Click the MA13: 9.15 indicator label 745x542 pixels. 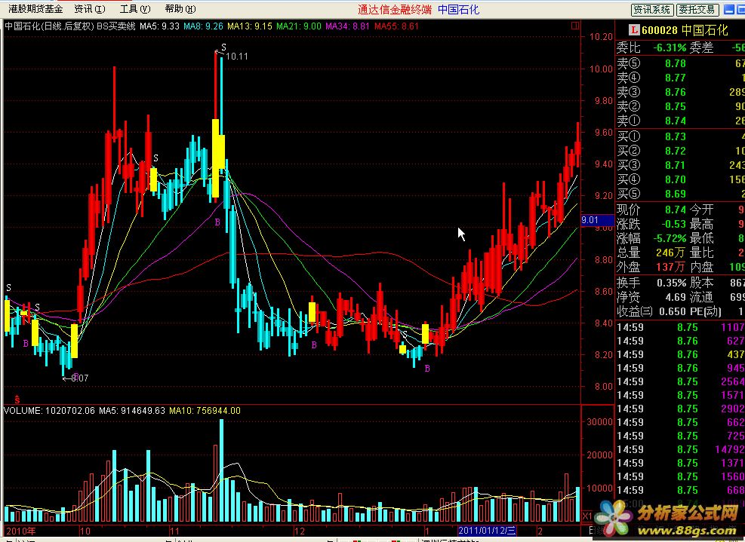(x=249, y=26)
